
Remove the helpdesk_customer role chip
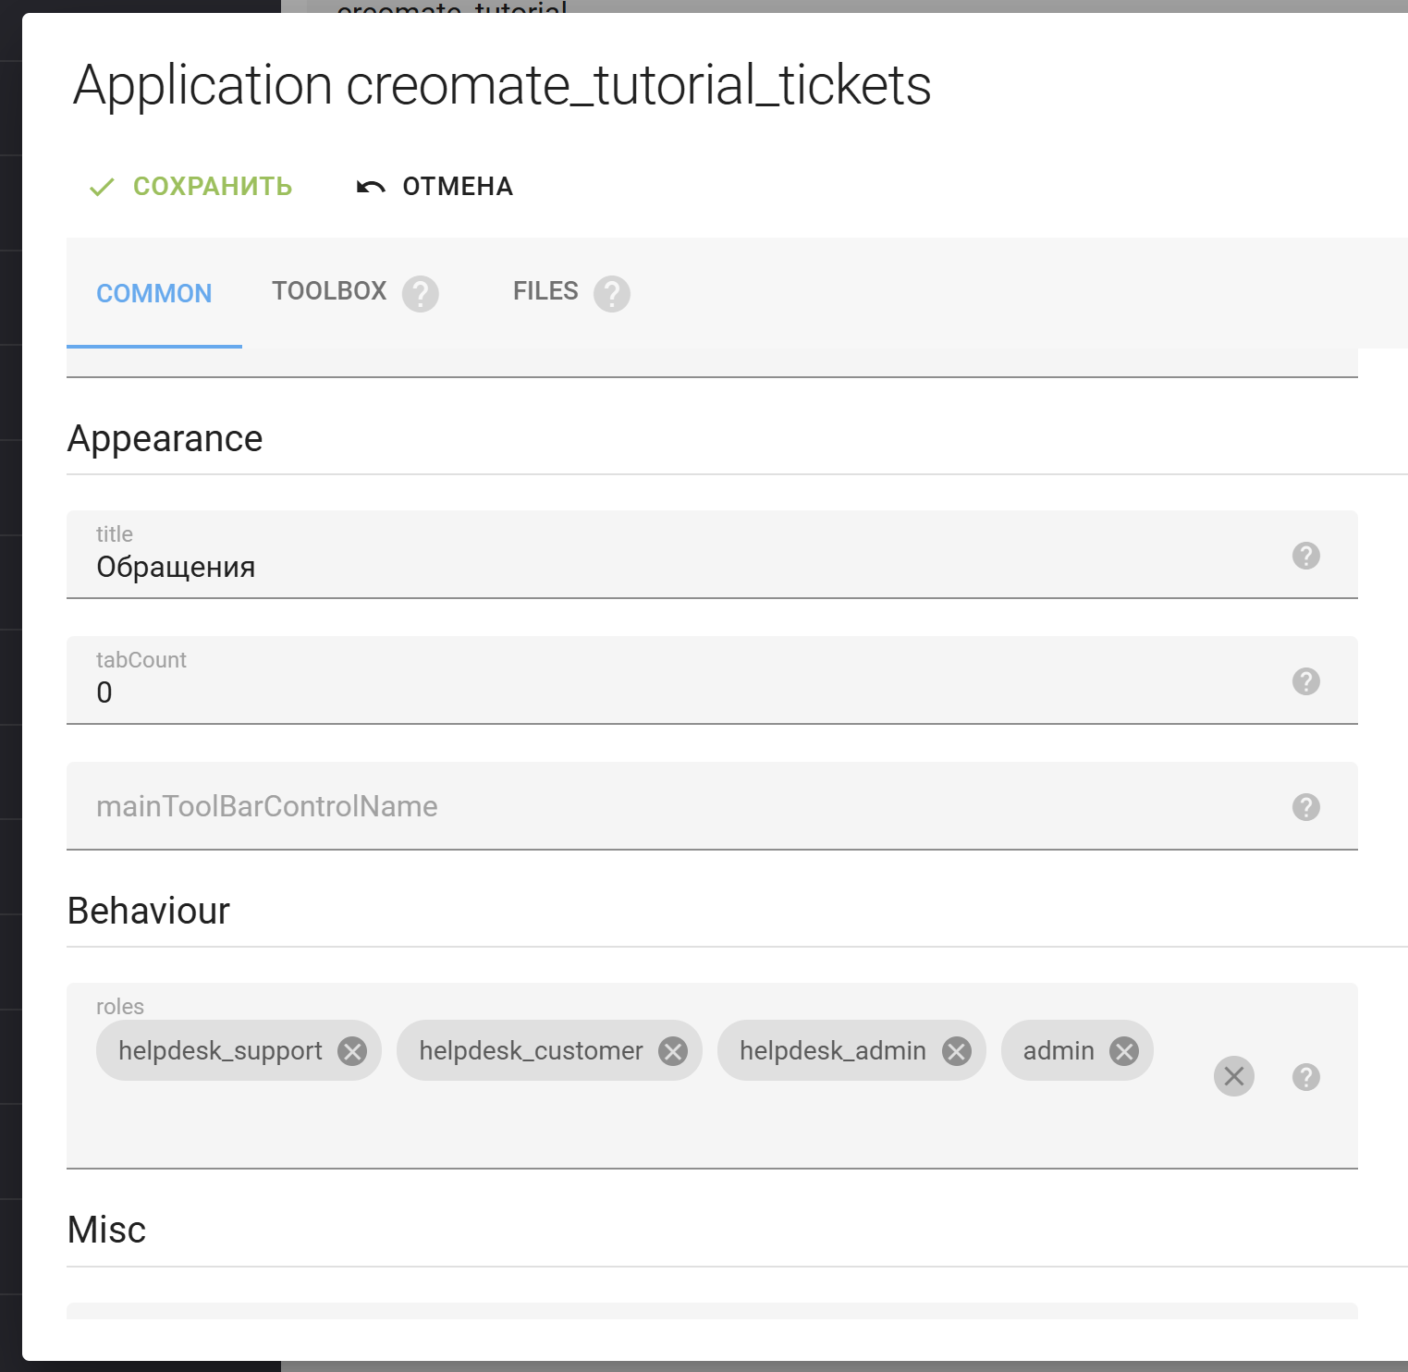pyautogui.click(x=673, y=1051)
